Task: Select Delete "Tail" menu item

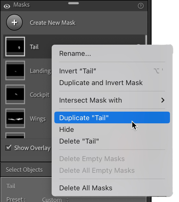Action: point(79,141)
